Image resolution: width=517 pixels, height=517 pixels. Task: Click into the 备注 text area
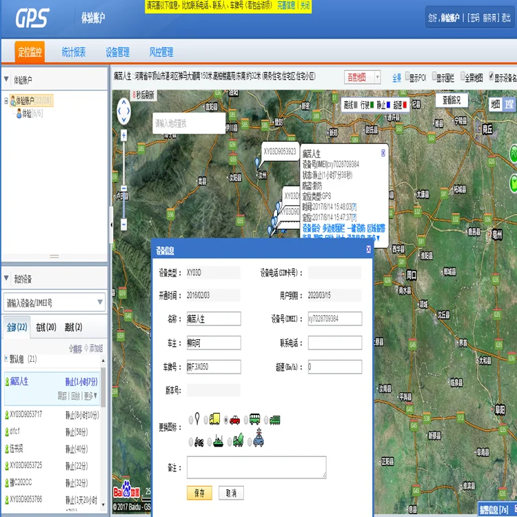(256, 467)
